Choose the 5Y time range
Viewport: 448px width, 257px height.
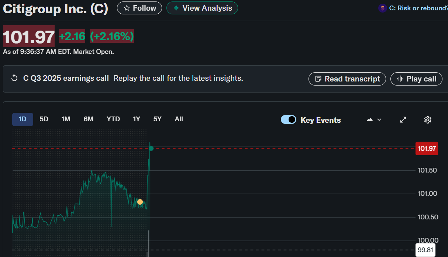[158, 119]
